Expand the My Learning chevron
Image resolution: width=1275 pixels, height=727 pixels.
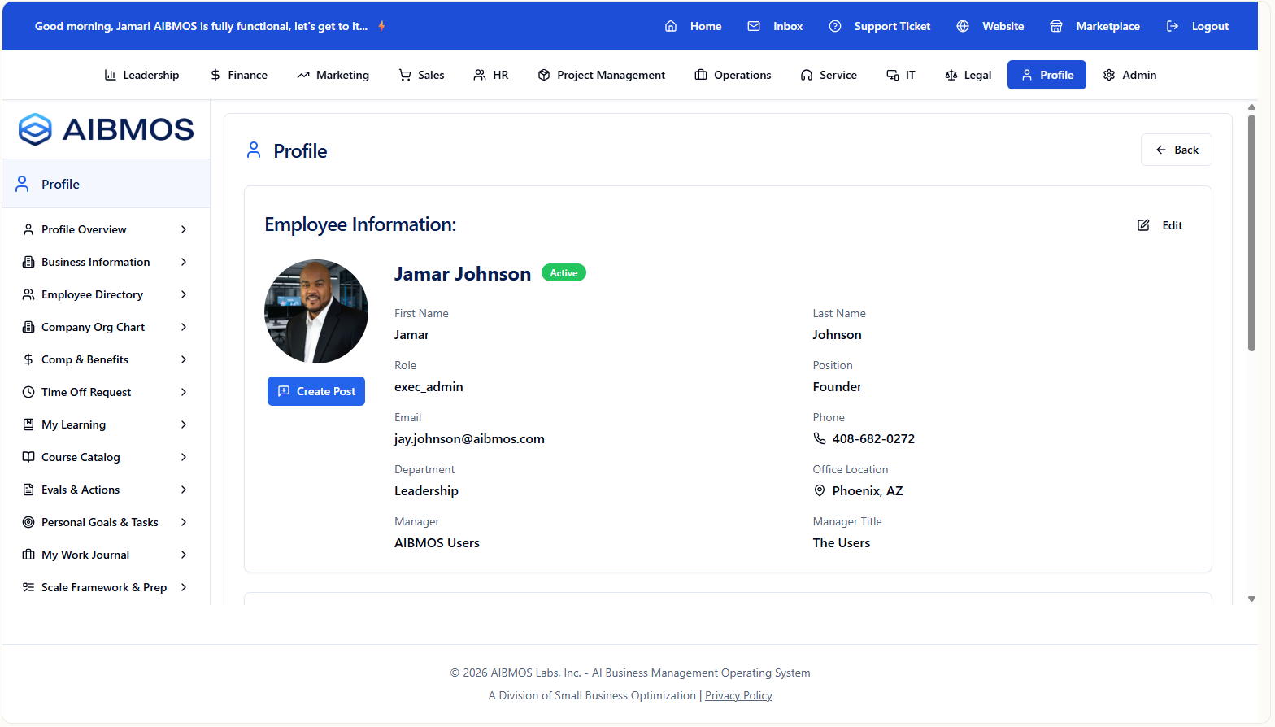(184, 424)
